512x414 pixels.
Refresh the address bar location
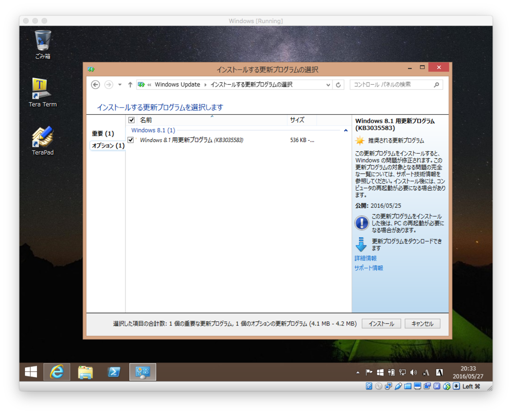(x=338, y=85)
